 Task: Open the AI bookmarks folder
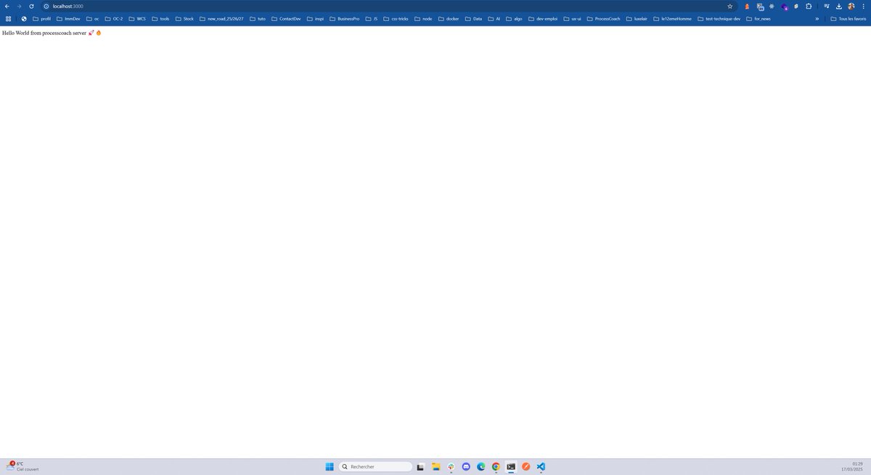pos(494,18)
